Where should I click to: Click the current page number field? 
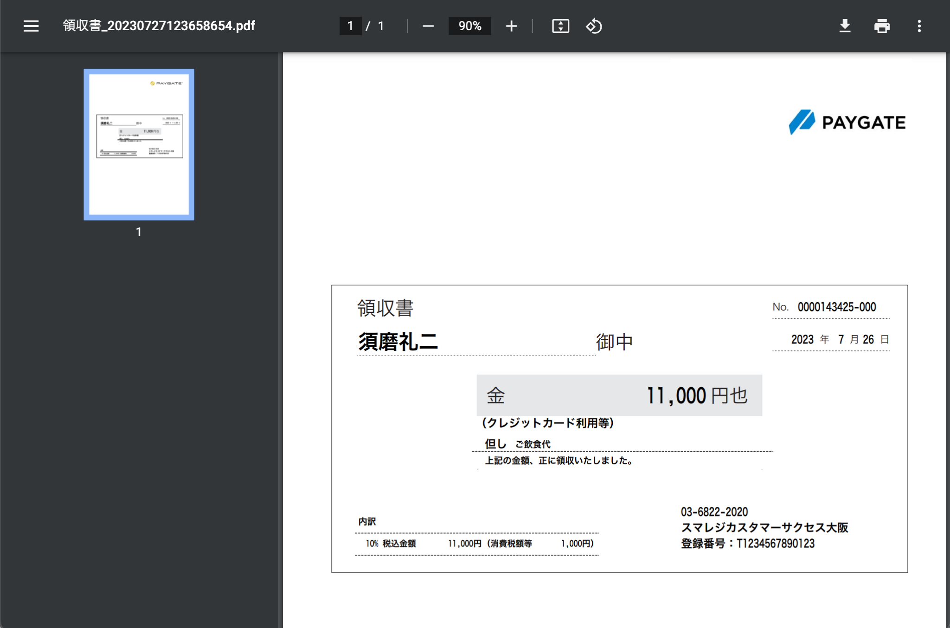pyautogui.click(x=350, y=26)
